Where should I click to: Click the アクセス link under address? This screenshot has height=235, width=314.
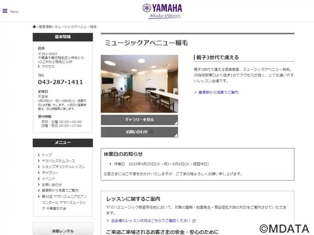(48, 67)
